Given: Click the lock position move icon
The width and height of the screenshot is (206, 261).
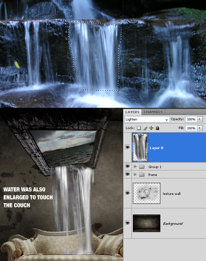Looking at the screenshot, I should [x=151, y=128].
